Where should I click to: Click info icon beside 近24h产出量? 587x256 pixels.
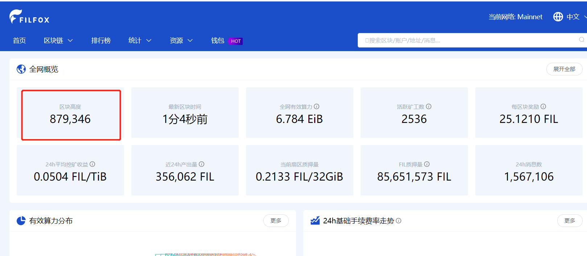tap(202, 164)
